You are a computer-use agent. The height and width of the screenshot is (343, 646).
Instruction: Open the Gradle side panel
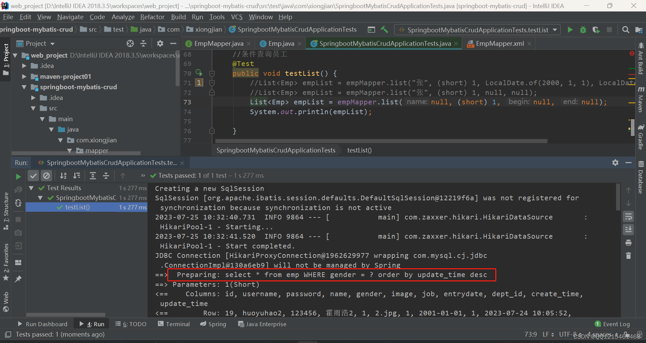(641, 137)
